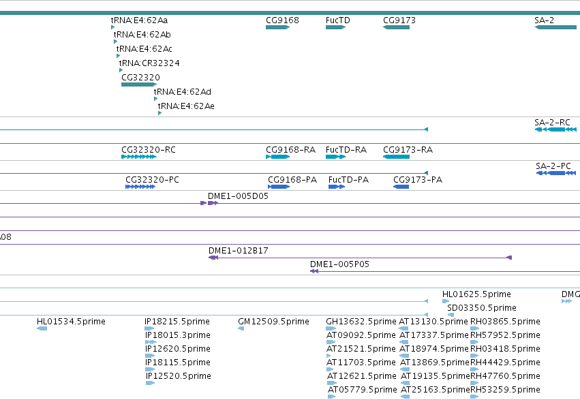This screenshot has width=580, height=400.
Task: Select the CG32320-PC protein label
Action: click(153, 180)
